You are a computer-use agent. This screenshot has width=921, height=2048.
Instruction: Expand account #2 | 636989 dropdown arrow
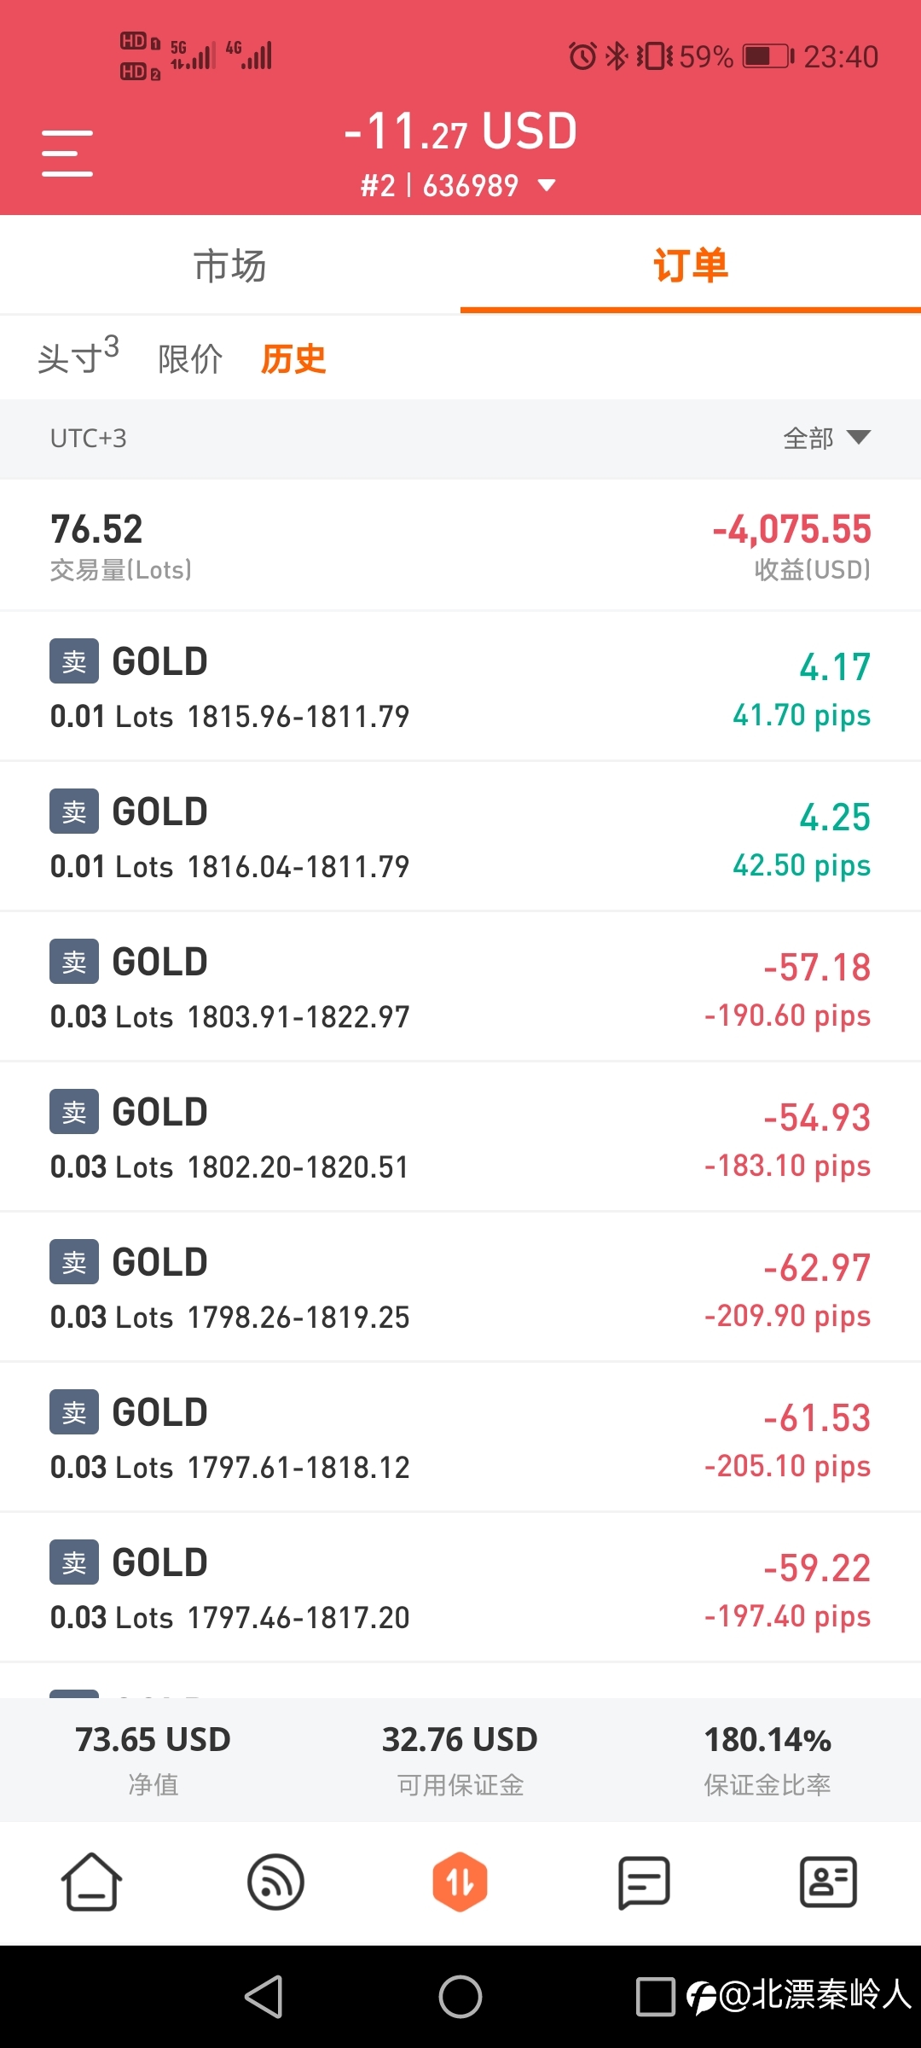(547, 185)
